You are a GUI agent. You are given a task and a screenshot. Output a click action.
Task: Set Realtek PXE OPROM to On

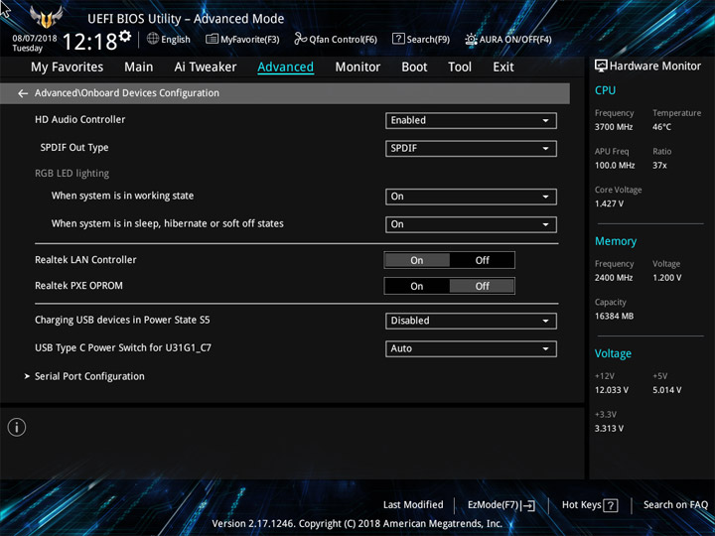click(x=417, y=286)
